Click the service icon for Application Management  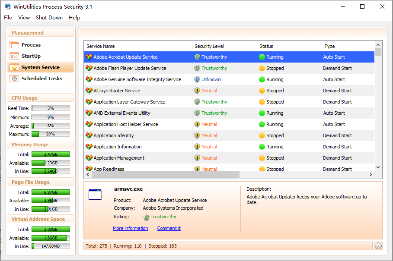89,158
